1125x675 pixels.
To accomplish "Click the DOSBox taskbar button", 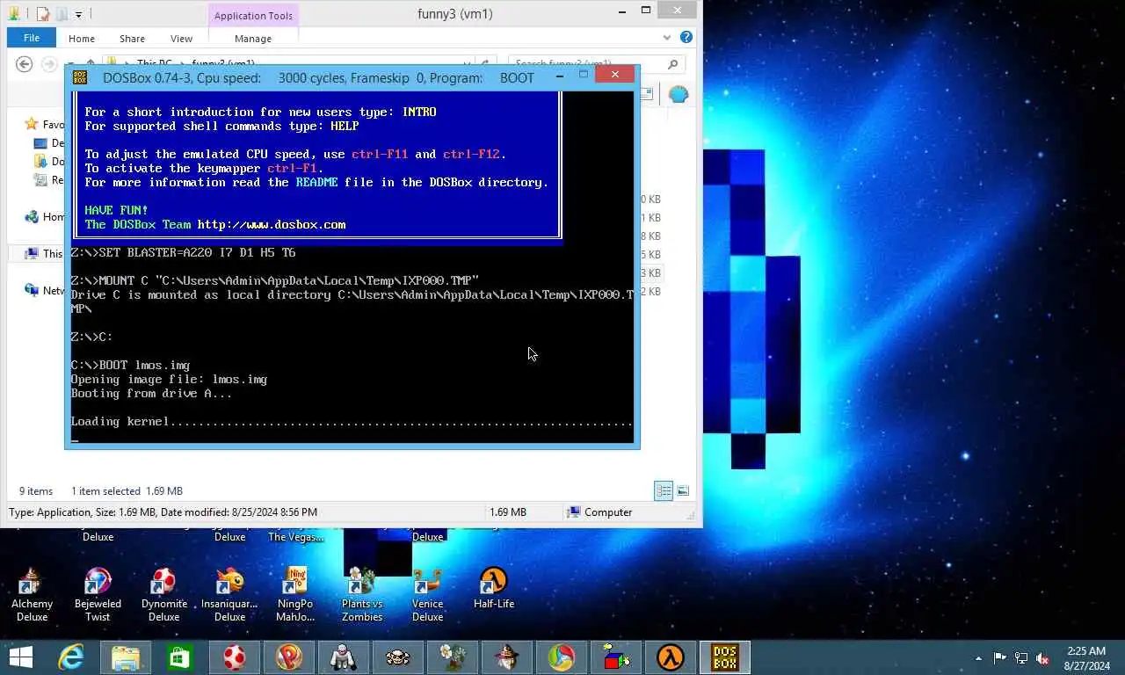I will [725, 657].
